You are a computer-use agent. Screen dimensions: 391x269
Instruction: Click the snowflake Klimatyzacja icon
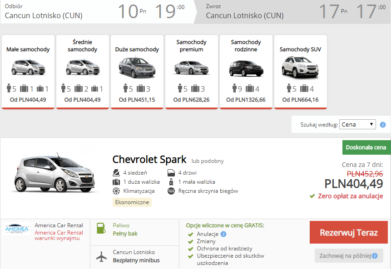(x=116, y=191)
